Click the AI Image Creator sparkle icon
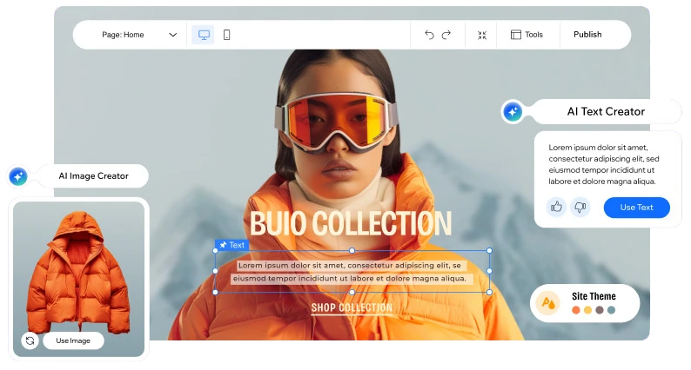 18,176
